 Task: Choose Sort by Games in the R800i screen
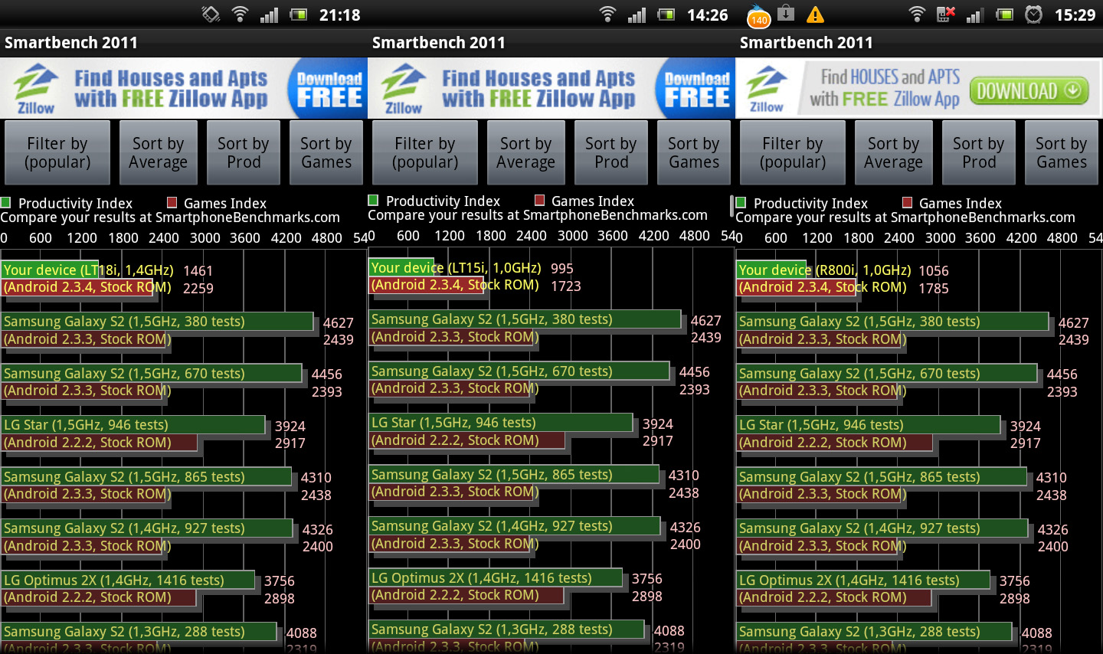1062,152
